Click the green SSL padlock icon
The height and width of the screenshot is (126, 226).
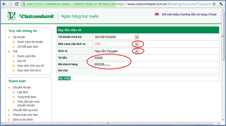pos(24,4)
